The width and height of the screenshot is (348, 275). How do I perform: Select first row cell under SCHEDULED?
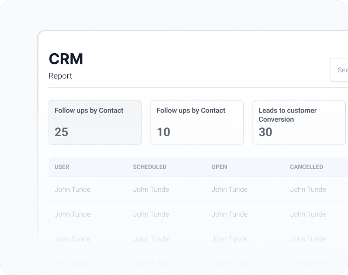tap(151, 189)
